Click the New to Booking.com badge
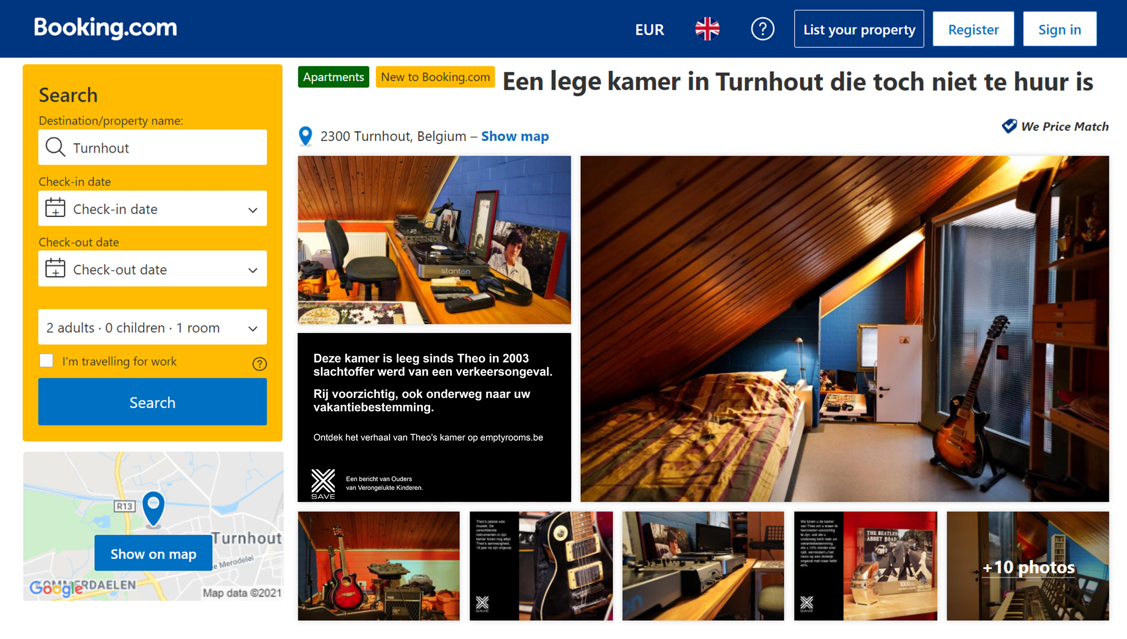 coord(435,77)
